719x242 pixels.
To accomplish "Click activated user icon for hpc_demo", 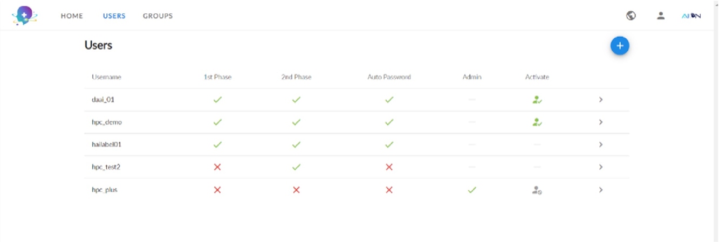I will click(x=537, y=122).
